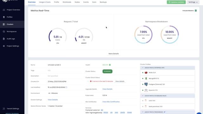
Task: Open the Usage & Costs tab
Action: pyautogui.click(x=45, y=2)
